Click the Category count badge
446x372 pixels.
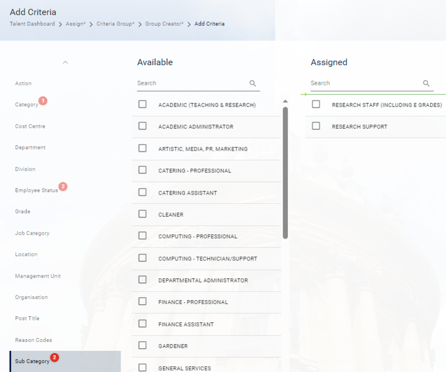coord(43,101)
